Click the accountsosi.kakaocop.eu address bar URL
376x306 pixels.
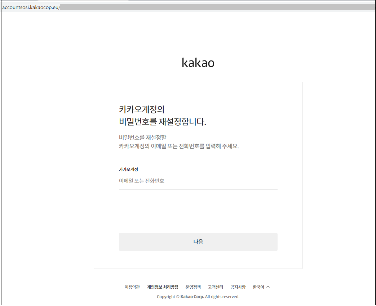pyautogui.click(x=31, y=7)
